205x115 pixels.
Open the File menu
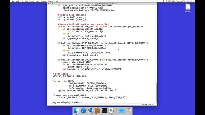[22, 1]
